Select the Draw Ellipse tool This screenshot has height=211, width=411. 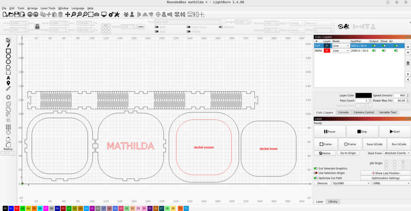8,57
